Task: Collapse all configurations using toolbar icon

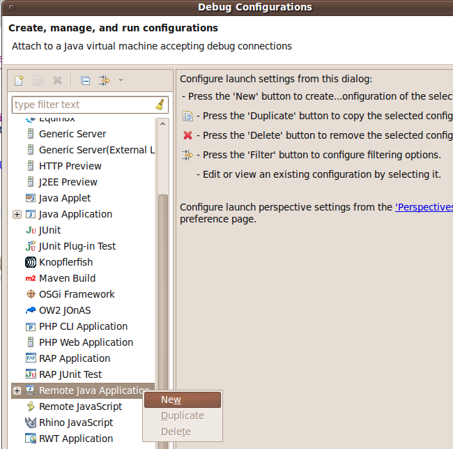Action: (85, 80)
